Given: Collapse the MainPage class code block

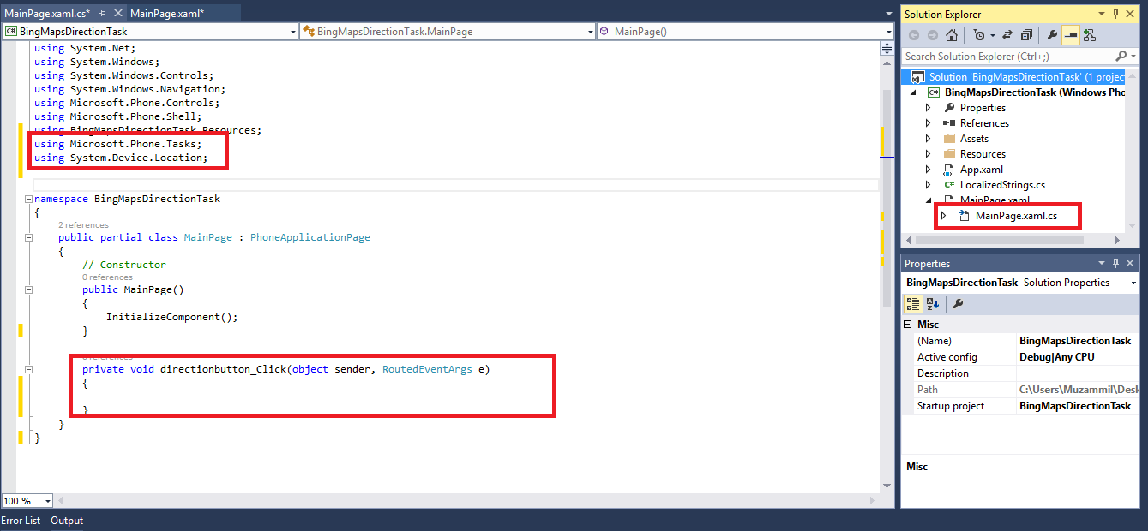Looking at the screenshot, I should coord(28,237).
